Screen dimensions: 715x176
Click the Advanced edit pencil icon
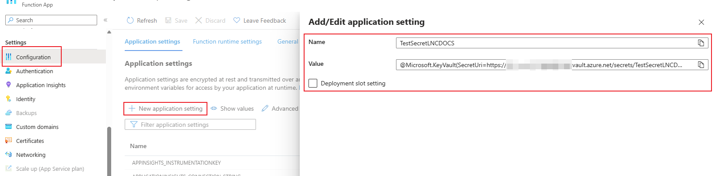coord(265,108)
